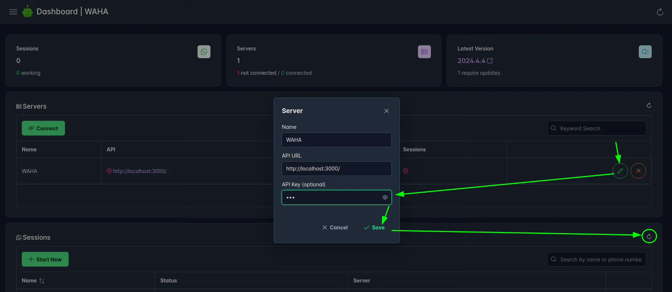
Task: Click the cloud download icon in Latest Version card
Action: 645,52
